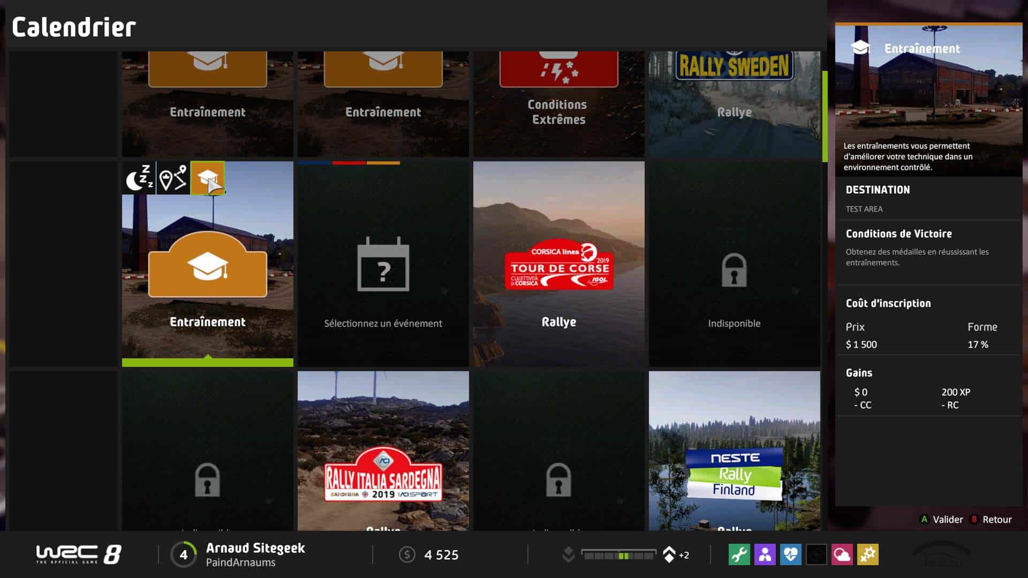Screen dimensions: 1028x578
Task: Open the Tour de Corse rally tile
Action: (558, 264)
